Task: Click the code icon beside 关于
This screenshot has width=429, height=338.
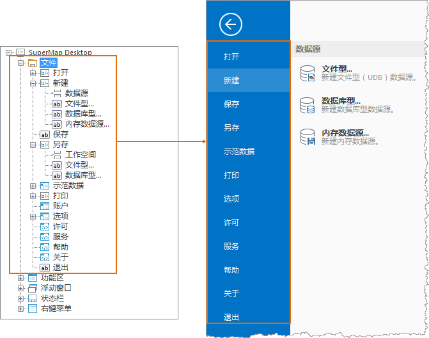Action: click(45, 257)
